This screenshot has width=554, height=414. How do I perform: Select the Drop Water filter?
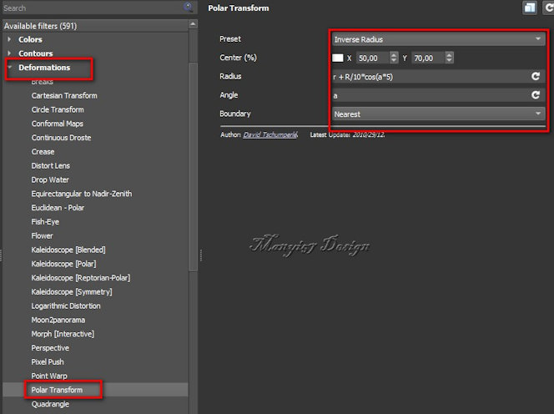tap(50, 179)
